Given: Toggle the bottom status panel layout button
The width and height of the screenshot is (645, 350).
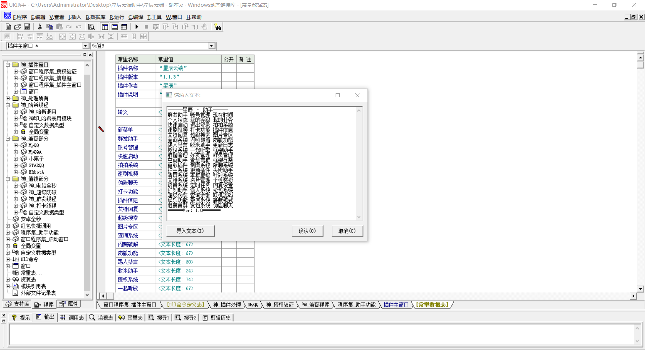Looking at the screenshot, I should 115,27.
